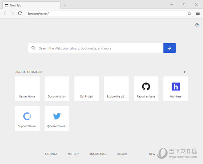The image size is (203, 164).
Task: Add a pinned bookmark with plus icon
Action: (185, 72)
